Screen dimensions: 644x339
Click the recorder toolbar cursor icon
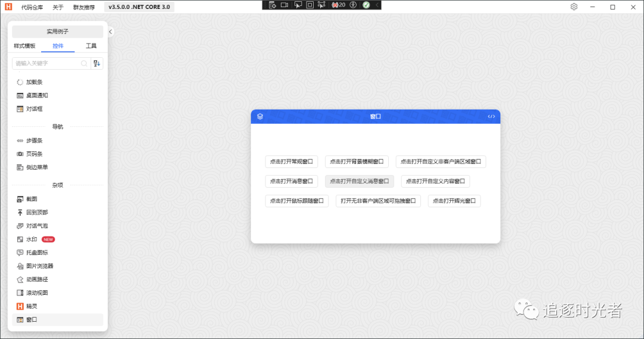[x=298, y=5]
